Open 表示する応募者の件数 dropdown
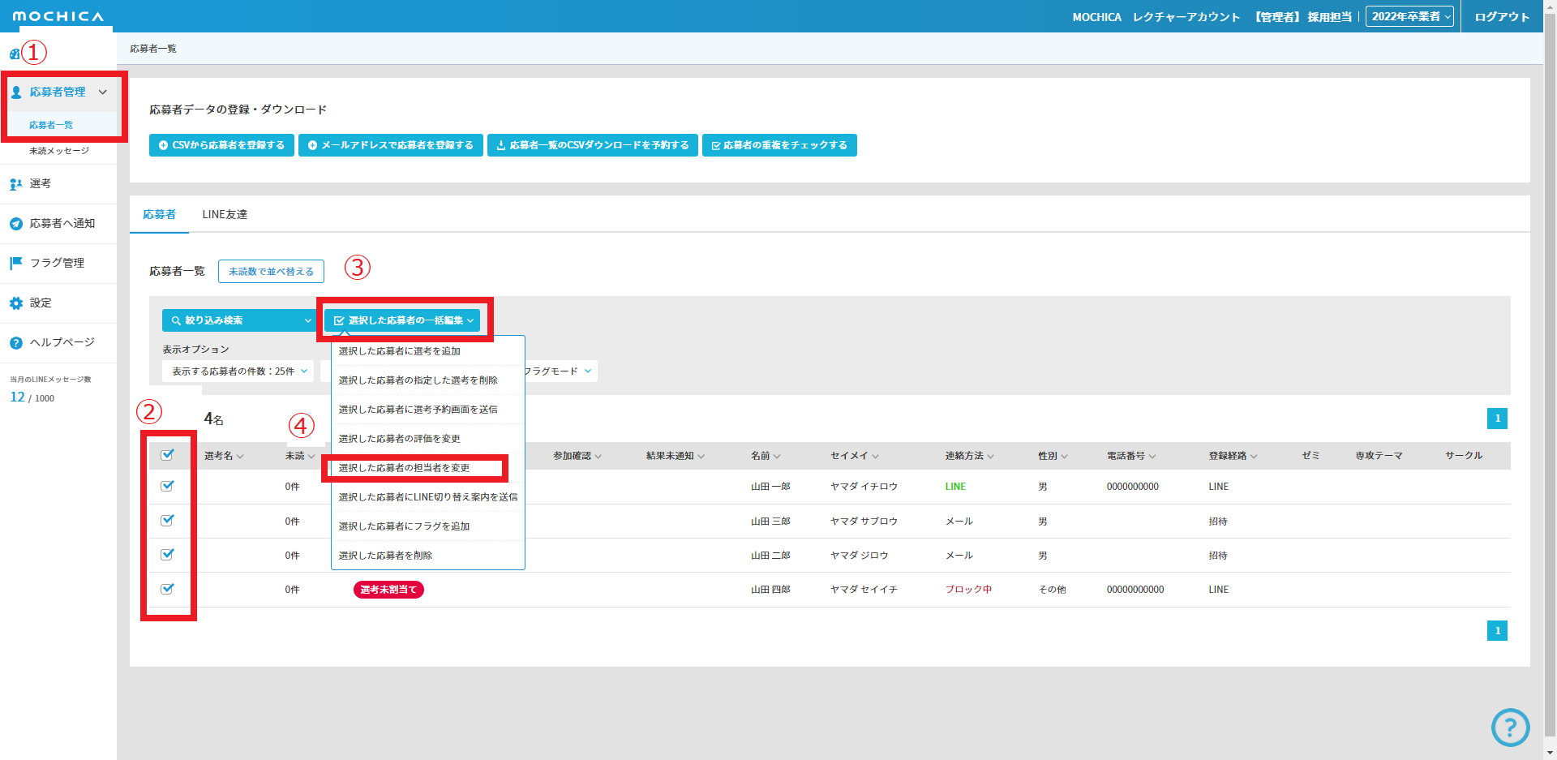The image size is (1557, 760). 238,371
